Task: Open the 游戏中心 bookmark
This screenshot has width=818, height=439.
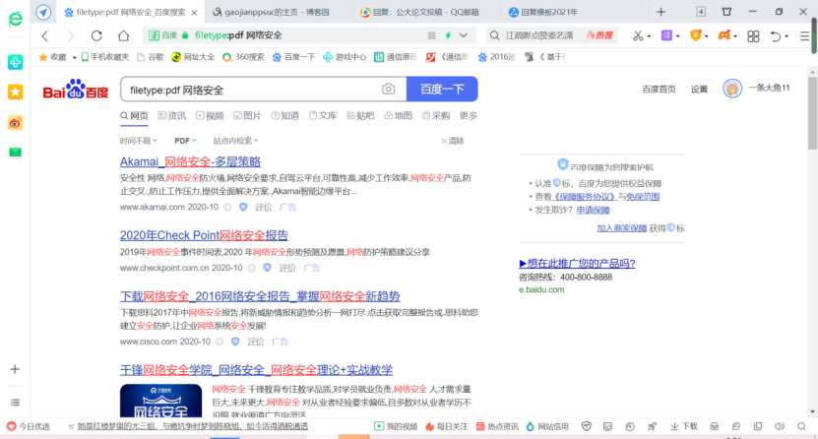Action: [345, 57]
